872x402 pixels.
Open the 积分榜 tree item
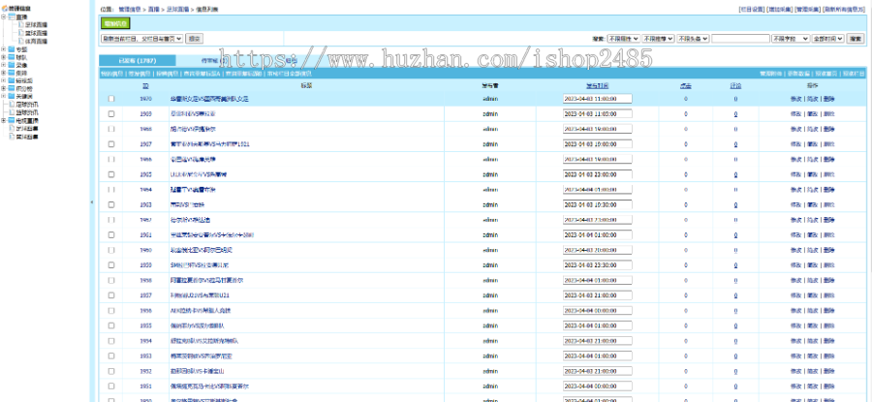click(24, 88)
